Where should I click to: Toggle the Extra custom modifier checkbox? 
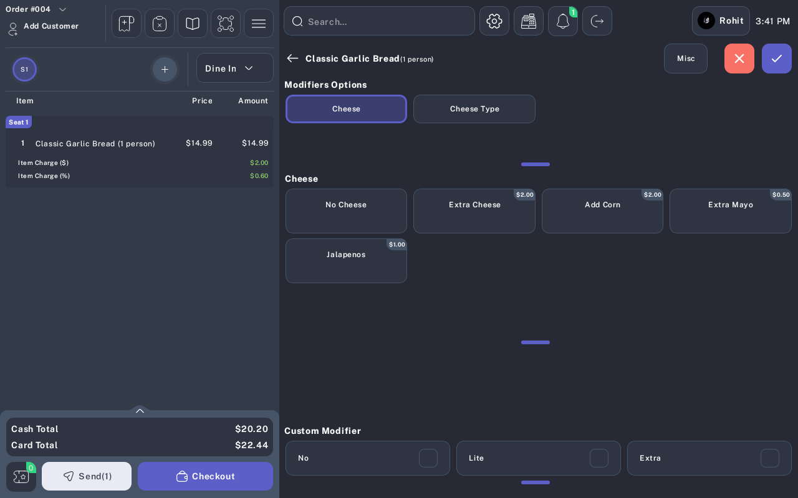coord(770,458)
